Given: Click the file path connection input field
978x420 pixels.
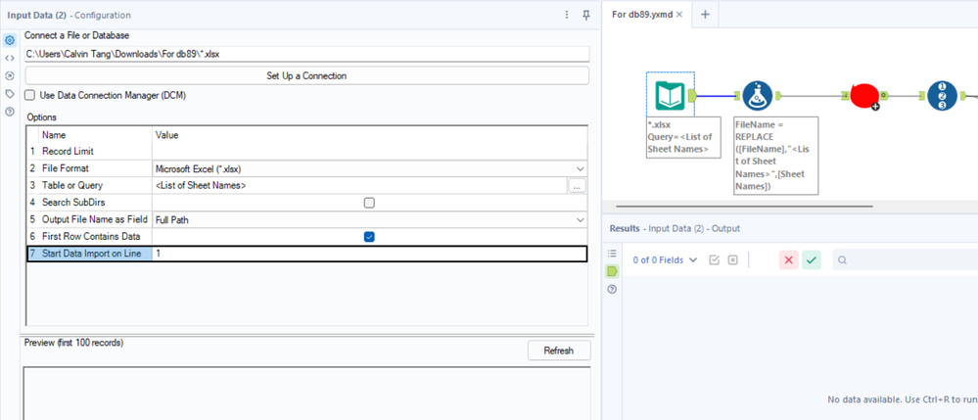Looking at the screenshot, I should point(306,54).
